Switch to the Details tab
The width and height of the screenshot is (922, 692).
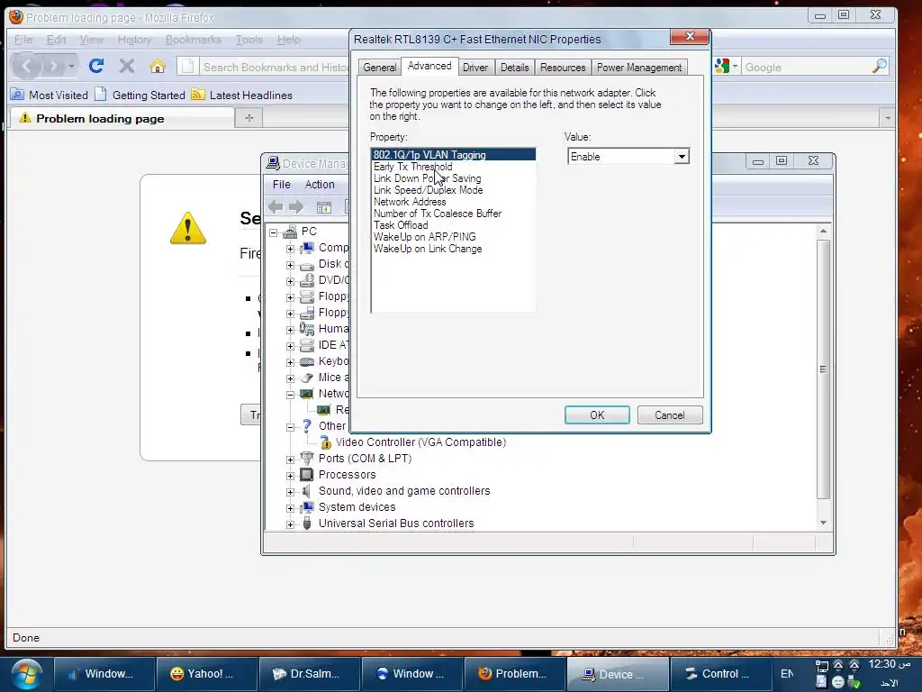click(x=514, y=67)
